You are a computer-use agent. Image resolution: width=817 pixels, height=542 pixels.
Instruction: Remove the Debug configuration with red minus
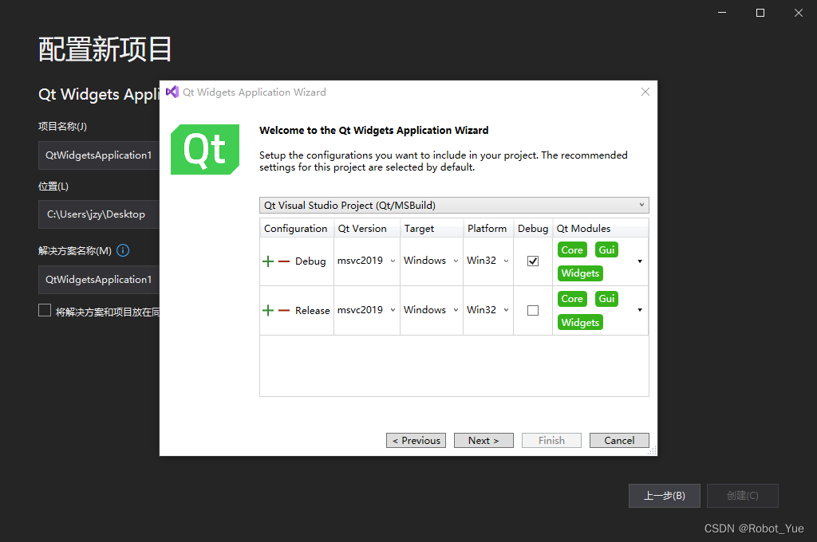tap(284, 261)
